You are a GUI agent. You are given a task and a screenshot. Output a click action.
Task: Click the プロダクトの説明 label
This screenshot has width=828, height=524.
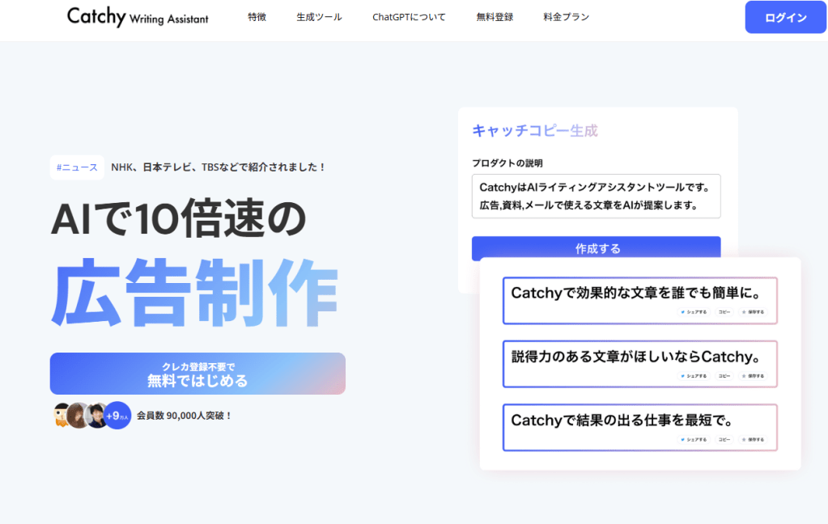(507, 163)
